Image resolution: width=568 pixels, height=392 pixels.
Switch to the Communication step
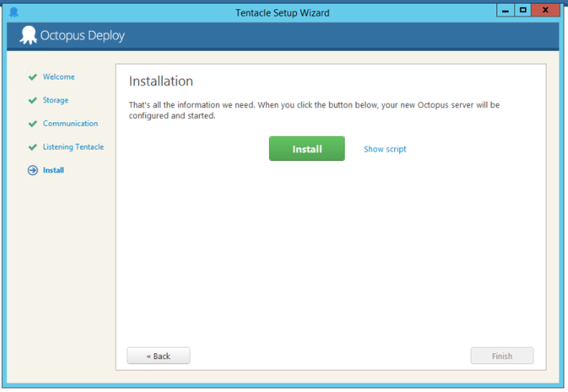(70, 124)
